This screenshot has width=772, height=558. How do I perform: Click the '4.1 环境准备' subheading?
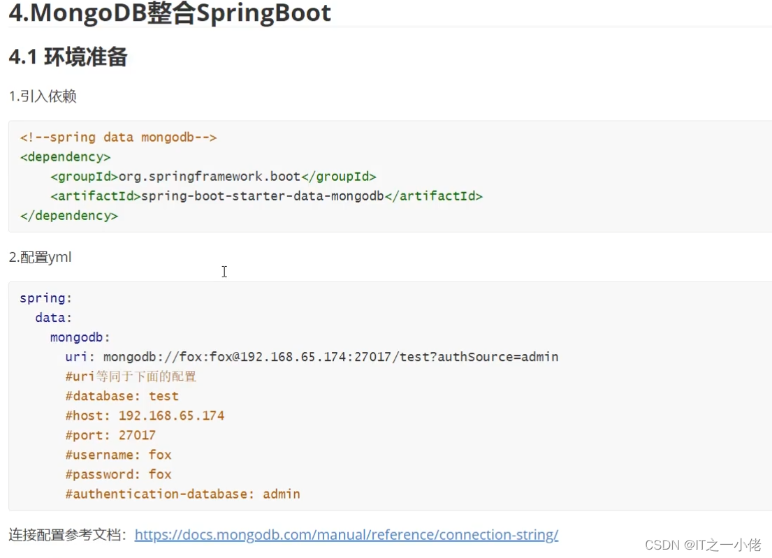point(68,57)
